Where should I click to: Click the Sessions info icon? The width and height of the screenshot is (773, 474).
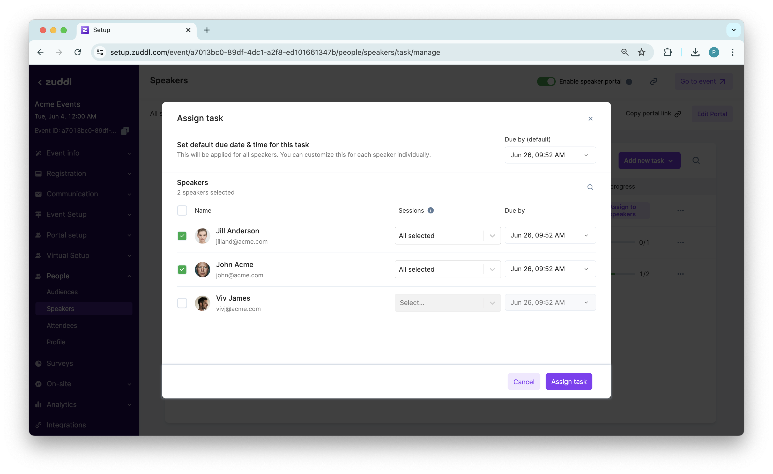tap(431, 211)
